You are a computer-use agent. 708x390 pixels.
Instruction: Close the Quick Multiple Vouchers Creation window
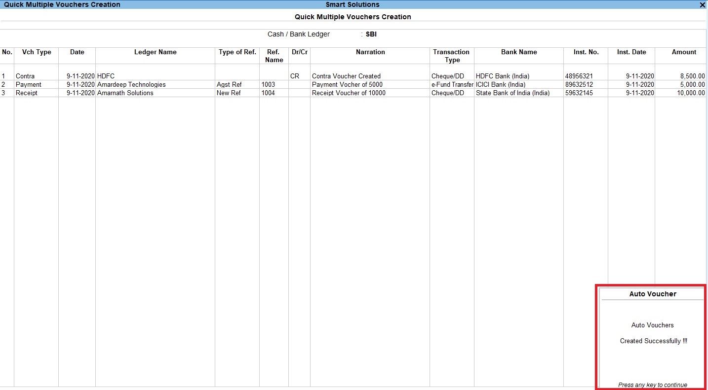click(703, 5)
